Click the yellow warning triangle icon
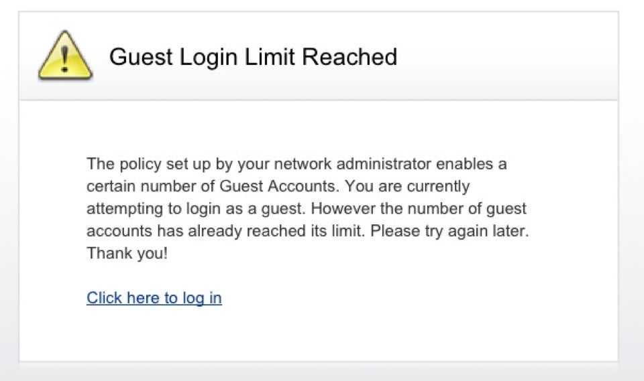644x381 pixels. click(x=65, y=56)
